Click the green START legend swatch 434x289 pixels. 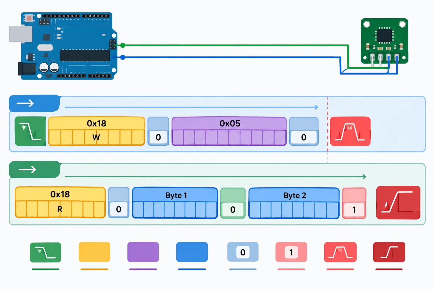[45, 252]
